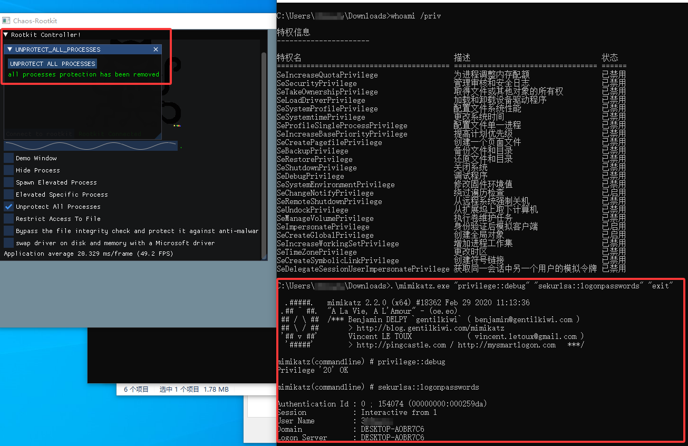The width and height of the screenshot is (688, 446).
Task: Click the 状态 column header in console
Action: [610, 57]
